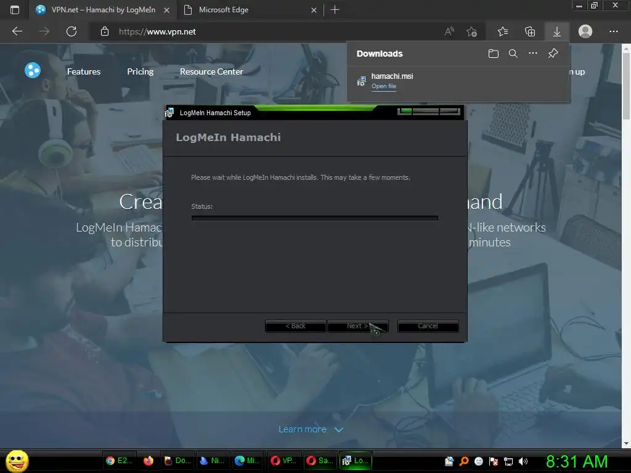Switch to Opera VP... taskbar item

pyautogui.click(x=283, y=461)
